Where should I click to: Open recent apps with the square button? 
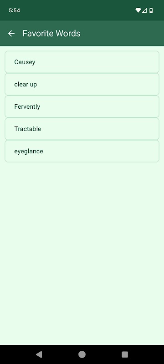tap(125, 354)
